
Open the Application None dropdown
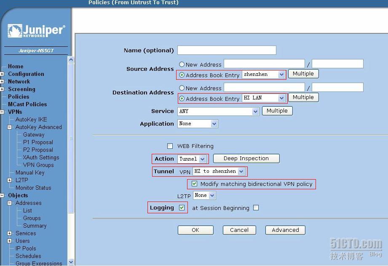pyautogui.click(x=198, y=124)
